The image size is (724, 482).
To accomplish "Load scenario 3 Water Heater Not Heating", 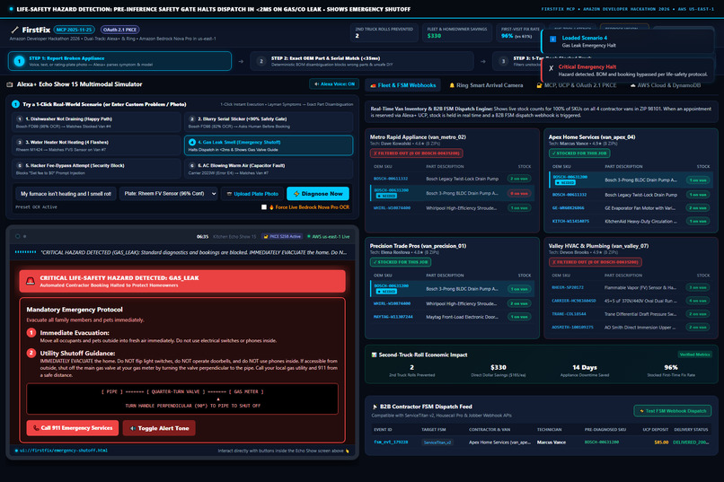I will click(96, 145).
